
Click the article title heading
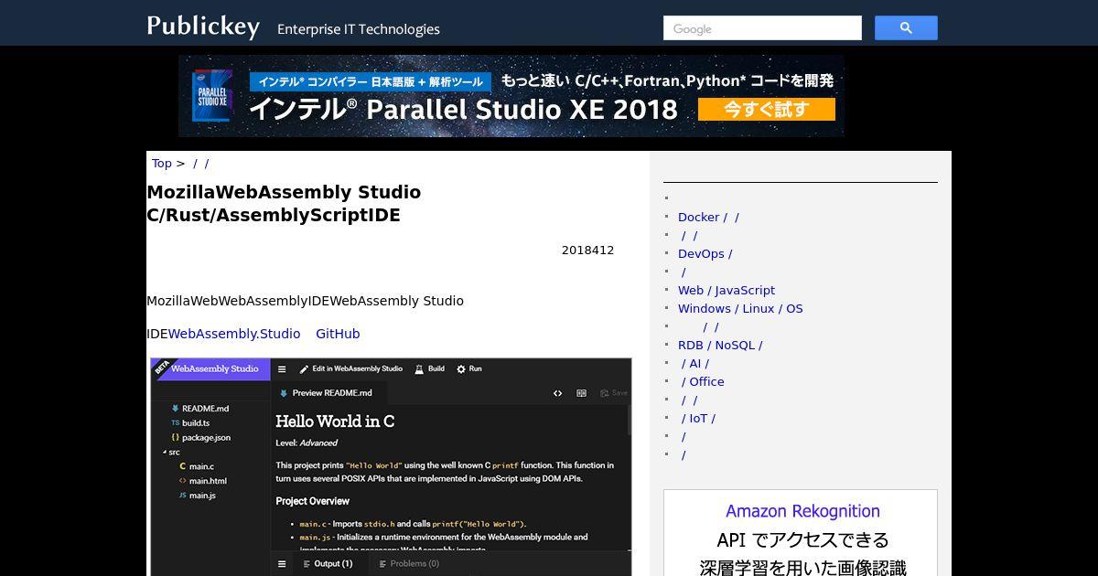(284, 204)
